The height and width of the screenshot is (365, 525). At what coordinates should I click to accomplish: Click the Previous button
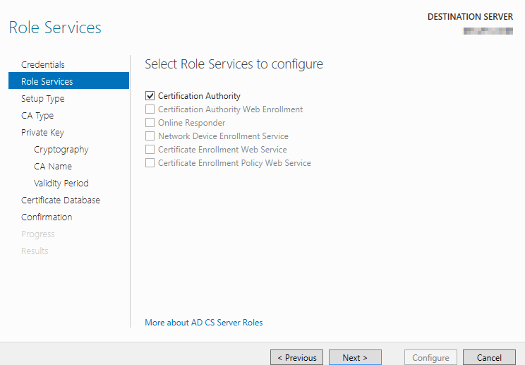click(296, 357)
